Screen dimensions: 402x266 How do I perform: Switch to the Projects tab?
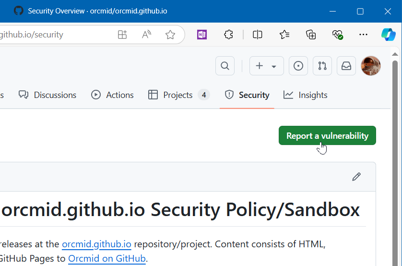[179, 95]
